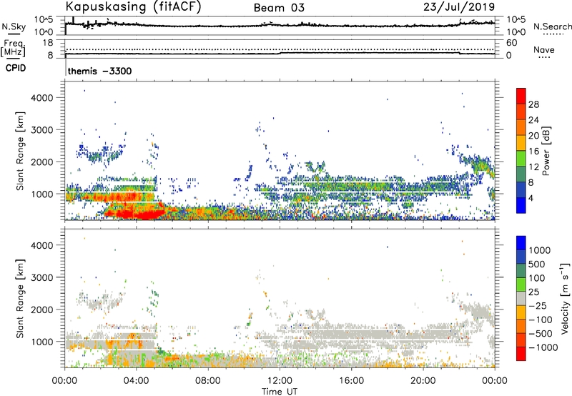
Task: Click the "-25" label on Velocity colorbar
Action: [x=538, y=306]
